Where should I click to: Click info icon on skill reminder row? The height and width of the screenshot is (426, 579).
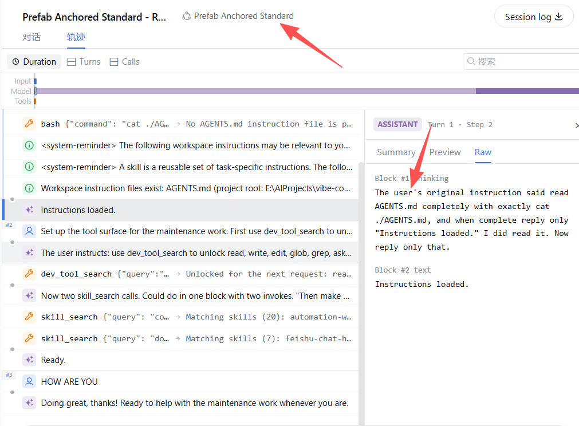(29, 167)
